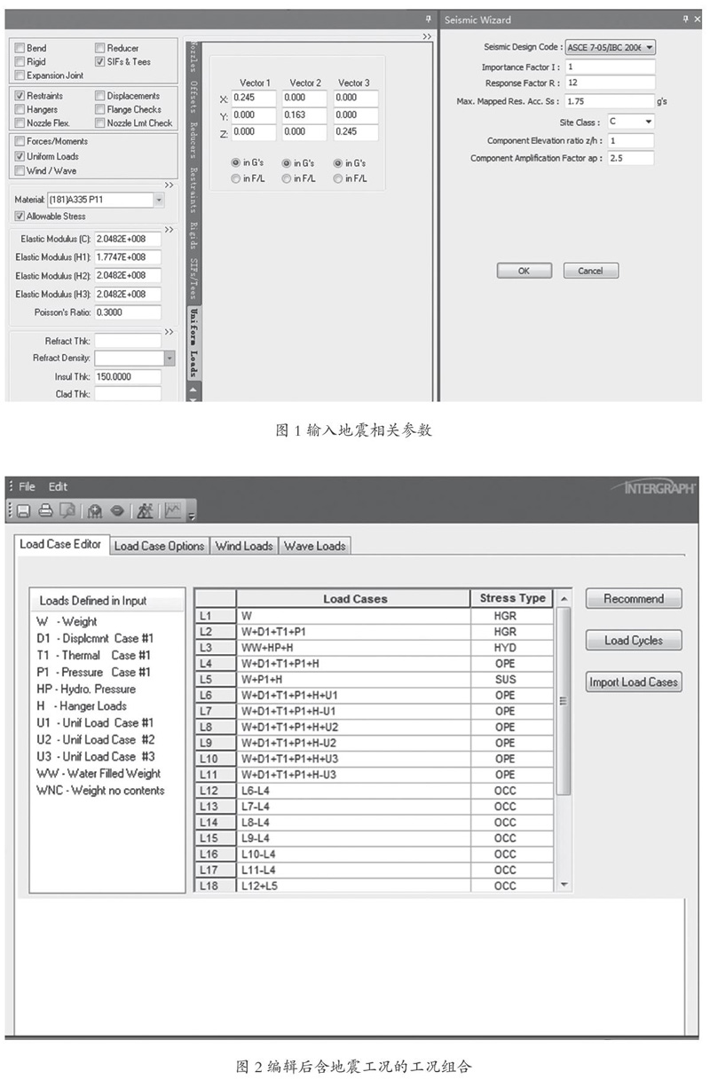710x1080 pixels.
Task: Select 'in F/L' radio under Vector 3
Action: point(338,178)
